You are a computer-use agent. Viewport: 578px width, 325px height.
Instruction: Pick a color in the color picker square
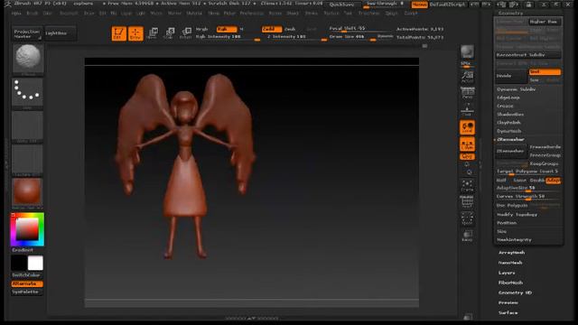tap(27, 228)
